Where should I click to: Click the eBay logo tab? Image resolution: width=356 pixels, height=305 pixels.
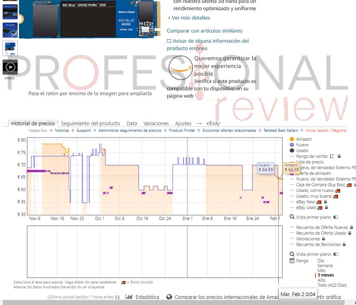click(213, 123)
